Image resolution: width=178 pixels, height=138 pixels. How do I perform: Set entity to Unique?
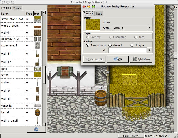coord(132,45)
